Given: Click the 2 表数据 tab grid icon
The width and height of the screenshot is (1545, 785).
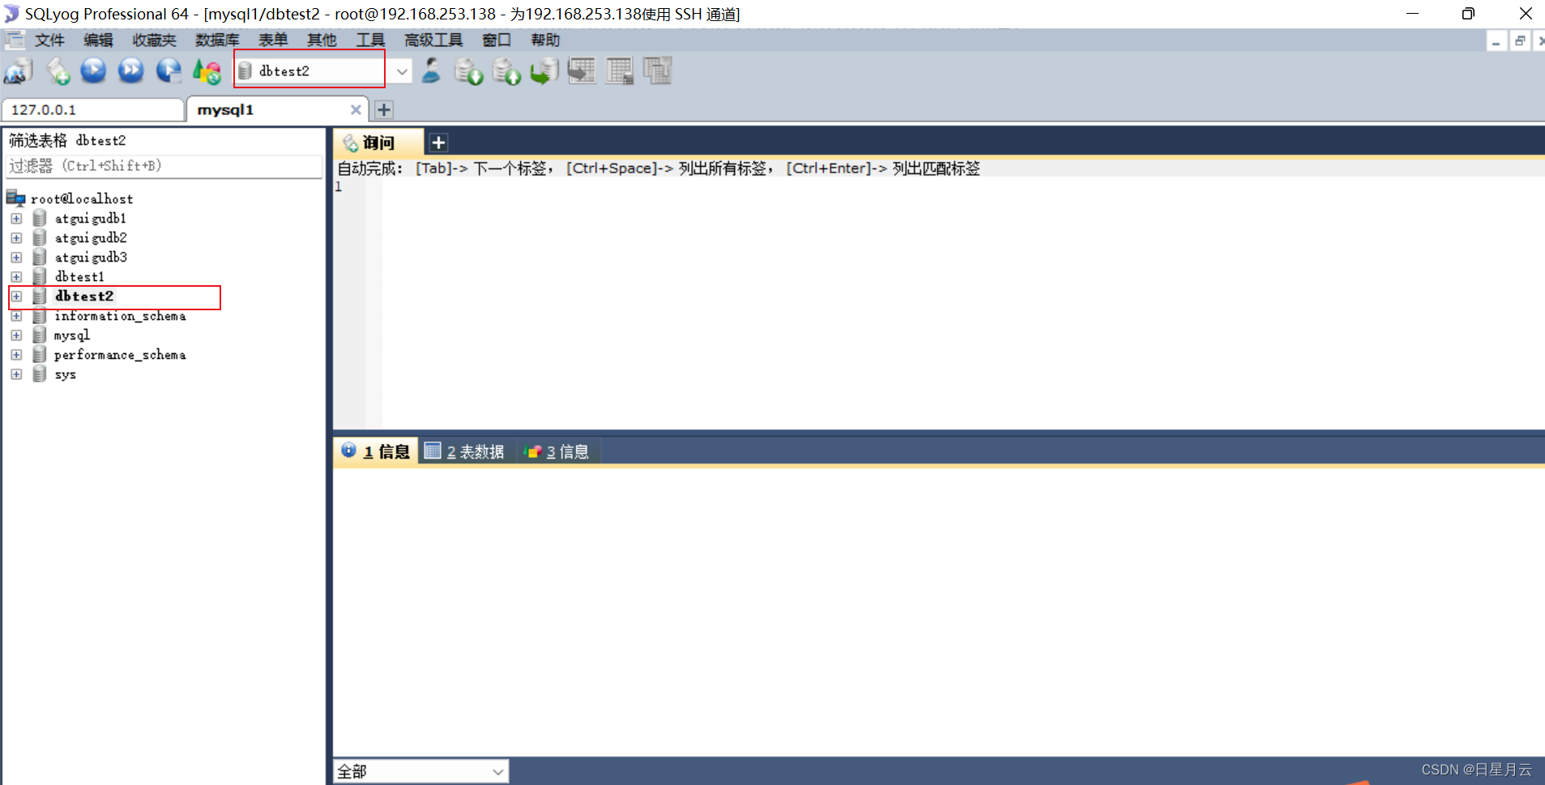Looking at the screenshot, I should [x=433, y=450].
